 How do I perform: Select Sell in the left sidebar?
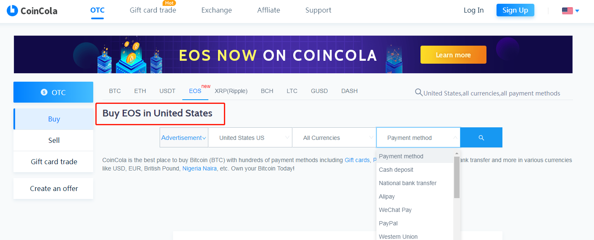coord(54,140)
